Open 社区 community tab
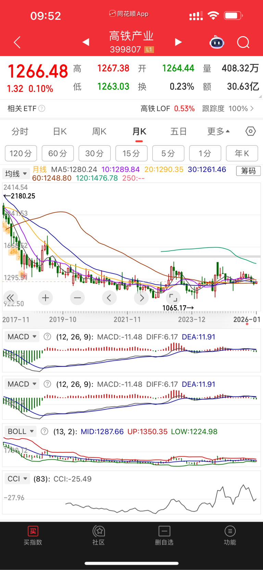The width and height of the screenshot is (263, 570). [99, 536]
